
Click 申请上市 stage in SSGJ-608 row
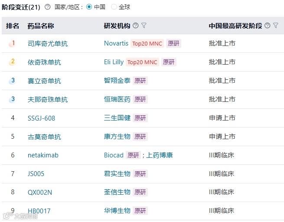[x=222, y=118]
